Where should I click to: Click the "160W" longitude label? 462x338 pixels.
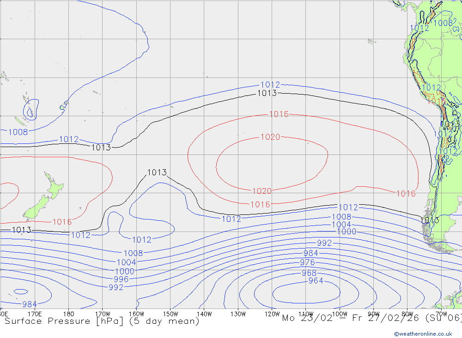[x=136, y=314]
